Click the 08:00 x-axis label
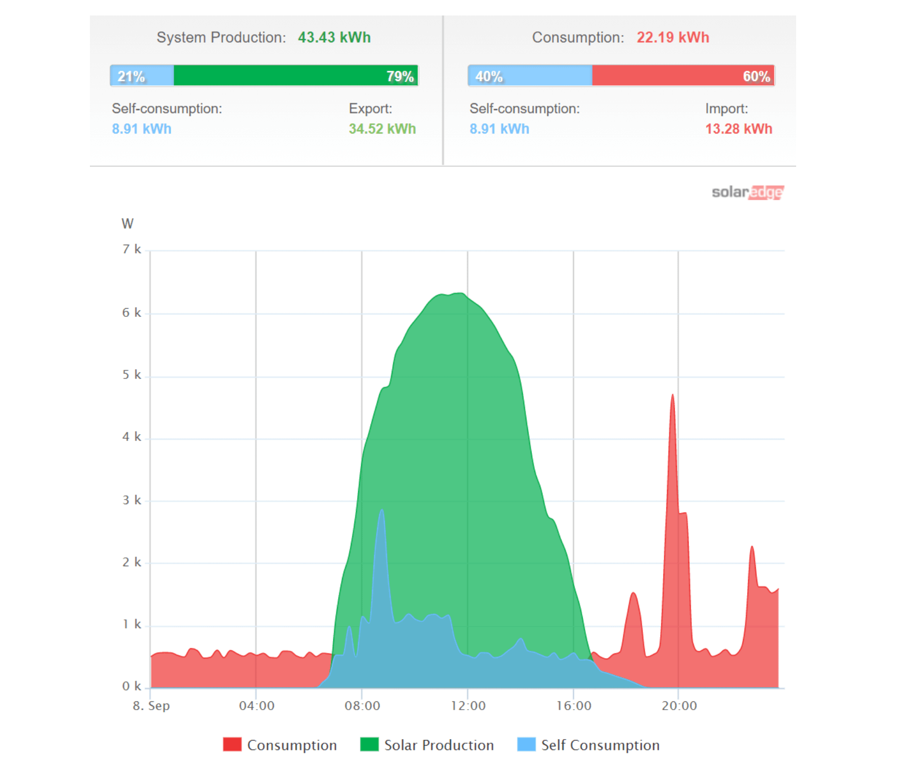The image size is (900, 769). tap(362, 706)
